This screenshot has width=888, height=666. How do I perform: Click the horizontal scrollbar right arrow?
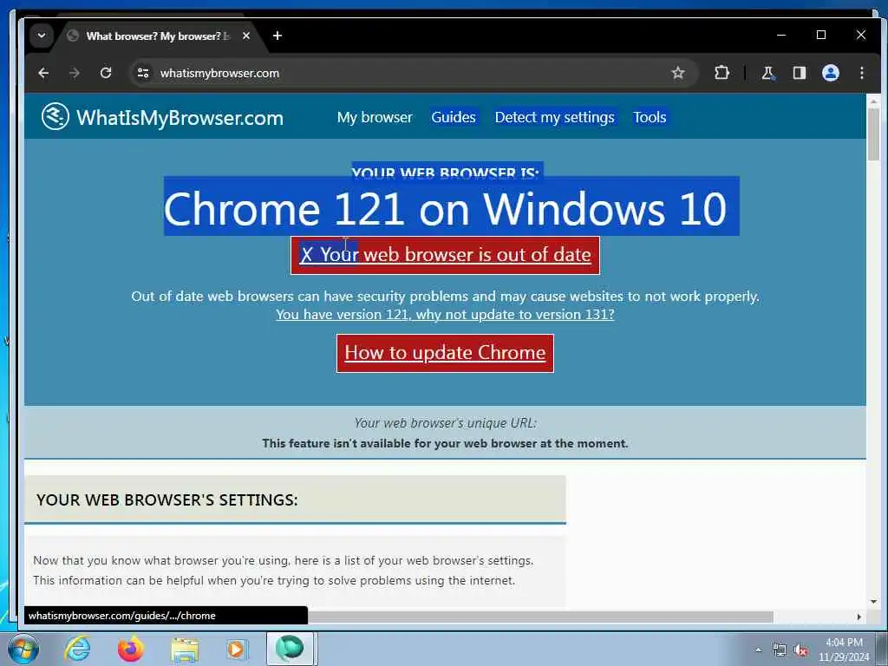[x=859, y=617]
